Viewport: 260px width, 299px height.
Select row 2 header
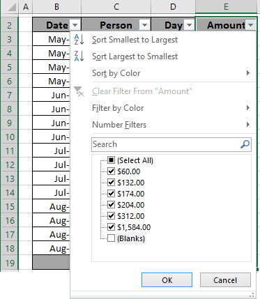[9, 25]
